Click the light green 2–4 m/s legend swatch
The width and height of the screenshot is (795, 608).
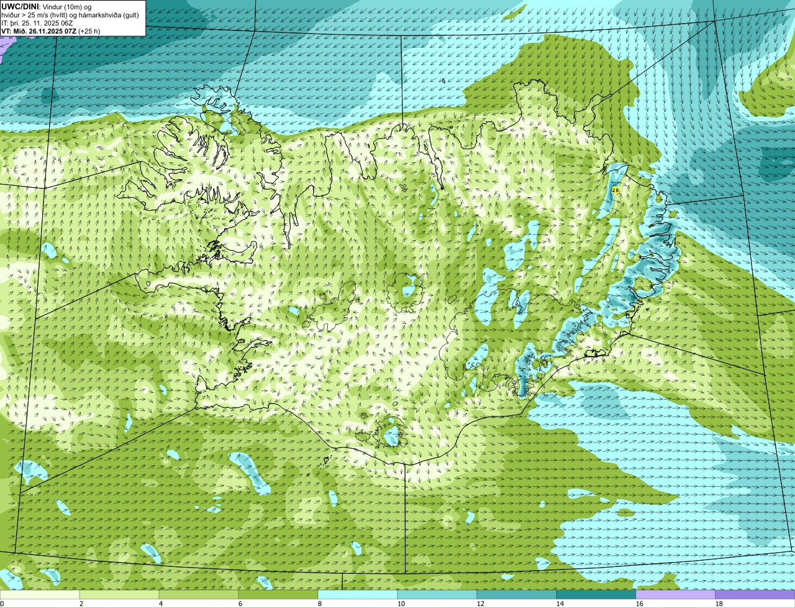pyautogui.click(x=119, y=595)
